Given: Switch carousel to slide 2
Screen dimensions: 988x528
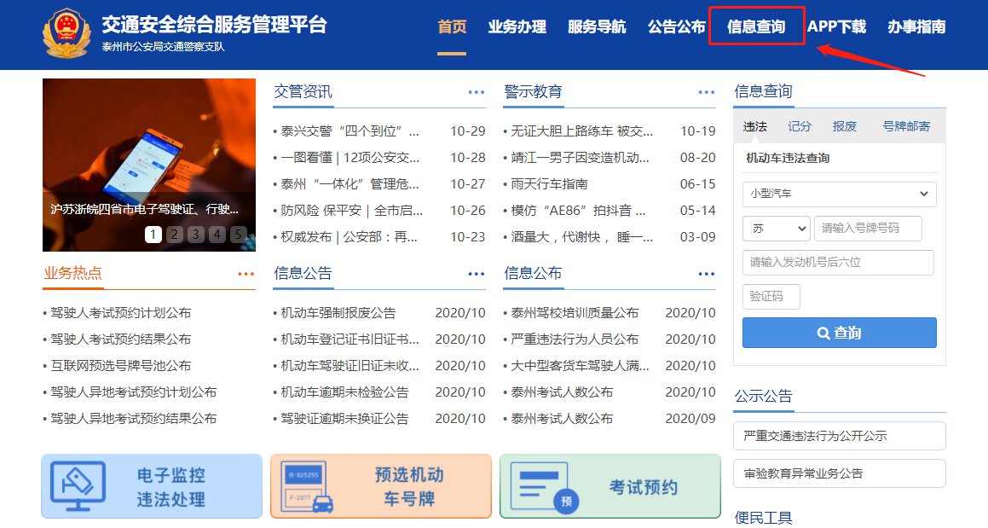Looking at the screenshot, I should click(x=174, y=235).
